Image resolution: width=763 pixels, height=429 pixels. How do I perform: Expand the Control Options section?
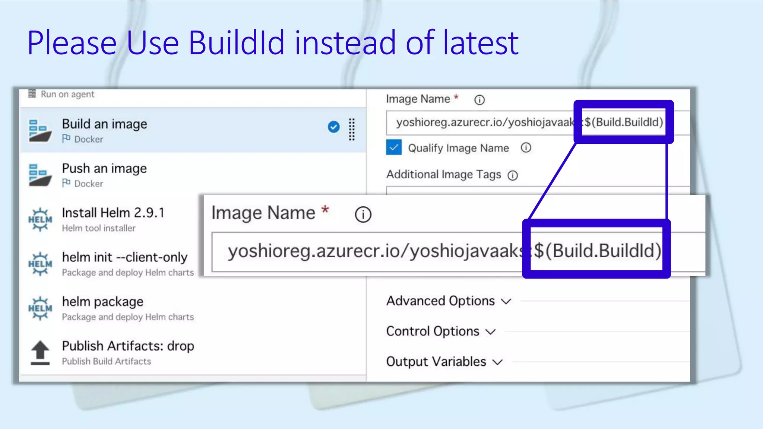(441, 331)
